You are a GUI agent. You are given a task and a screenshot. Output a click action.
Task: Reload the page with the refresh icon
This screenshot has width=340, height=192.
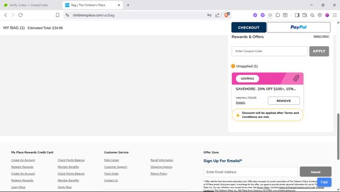pos(20,15)
